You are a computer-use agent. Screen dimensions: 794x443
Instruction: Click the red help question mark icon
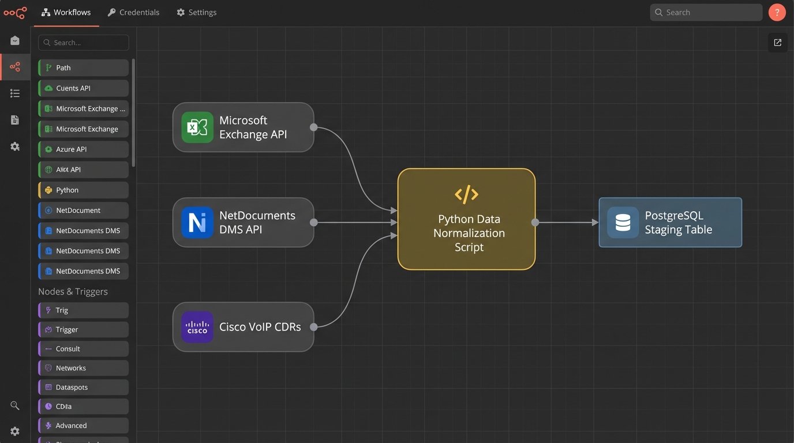(x=777, y=12)
